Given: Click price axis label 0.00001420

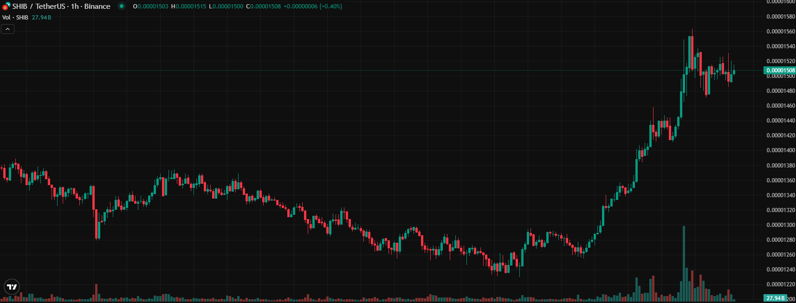Looking at the screenshot, I should coord(781,135).
